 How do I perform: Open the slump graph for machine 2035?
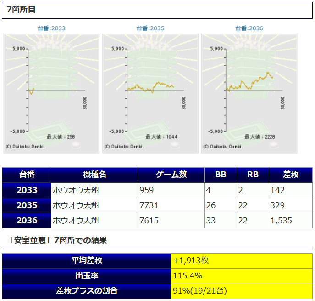pyautogui.click(x=150, y=93)
